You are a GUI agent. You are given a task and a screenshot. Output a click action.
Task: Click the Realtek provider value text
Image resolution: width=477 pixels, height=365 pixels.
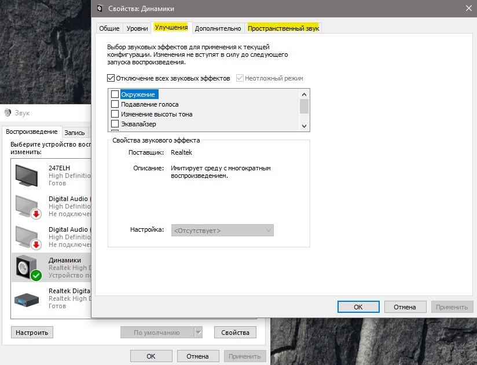181,152
